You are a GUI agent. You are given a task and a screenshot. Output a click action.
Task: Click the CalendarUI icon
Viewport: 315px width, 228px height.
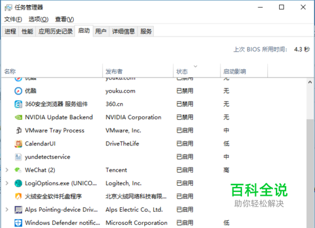(x=18, y=144)
